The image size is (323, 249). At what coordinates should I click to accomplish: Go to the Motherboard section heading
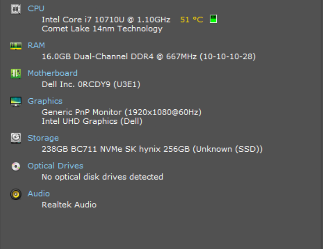point(52,73)
